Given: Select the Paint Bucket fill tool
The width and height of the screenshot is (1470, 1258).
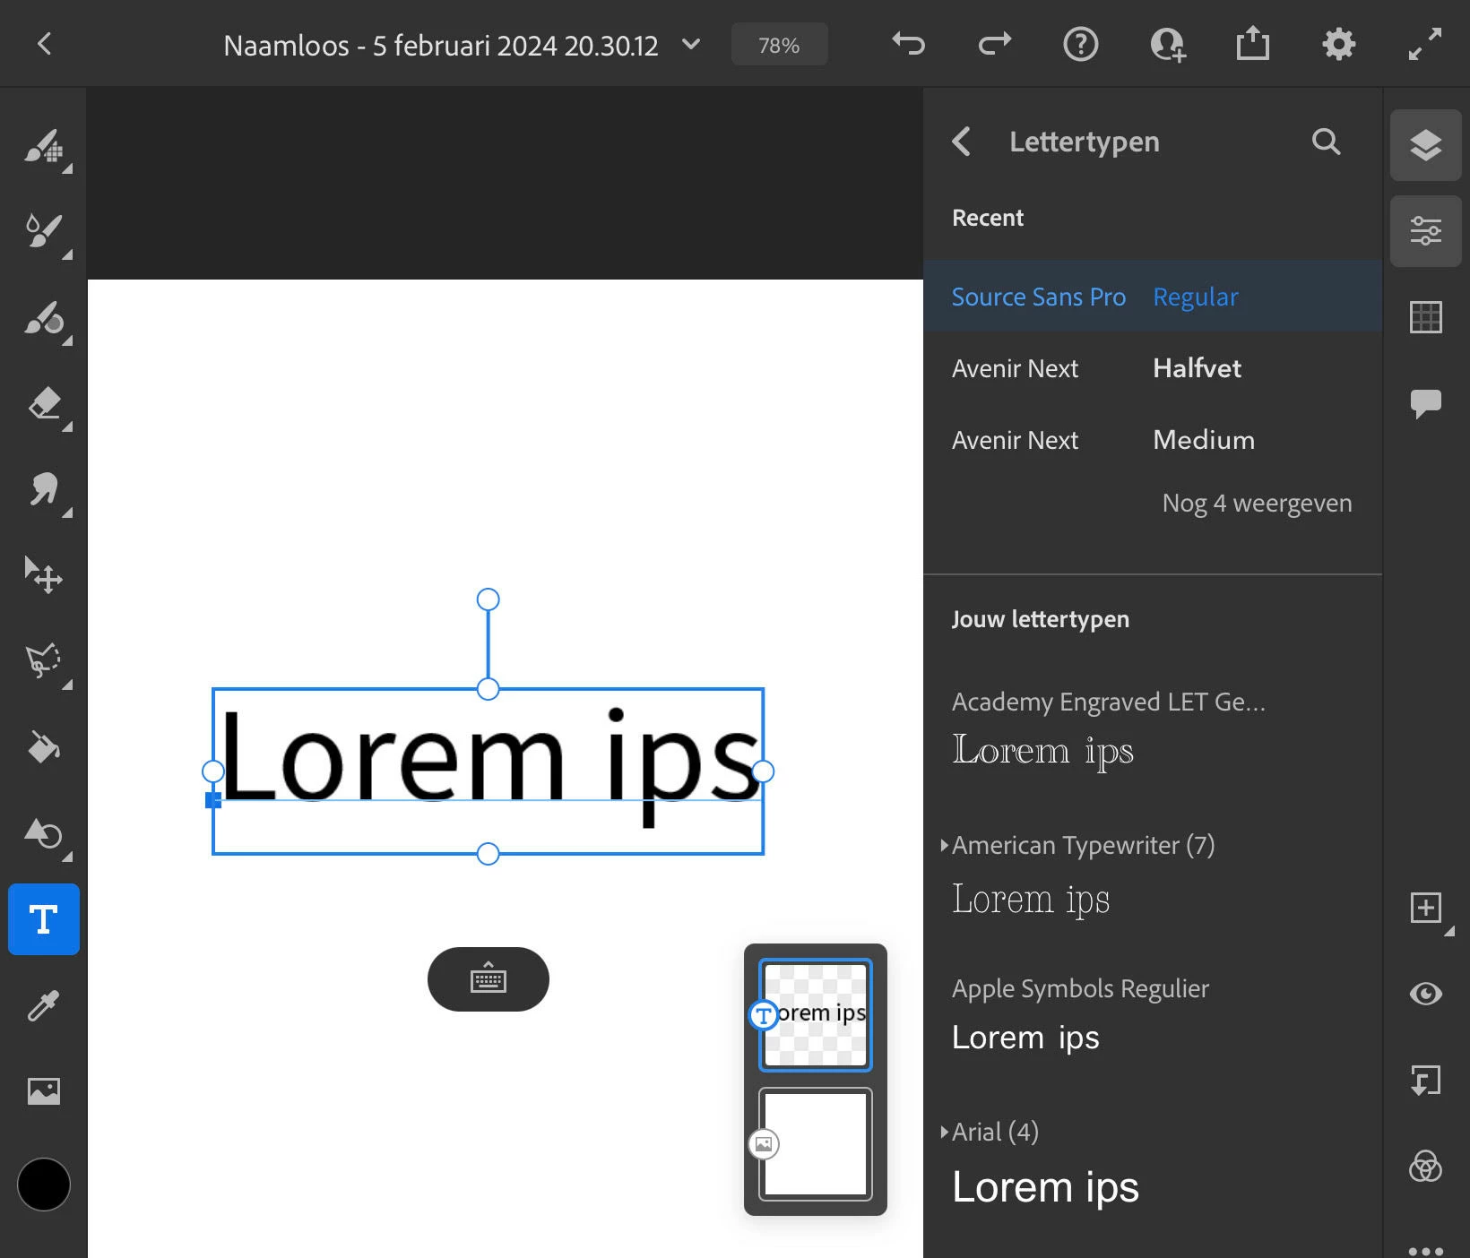Looking at the screenshot, I should [44, 747].
